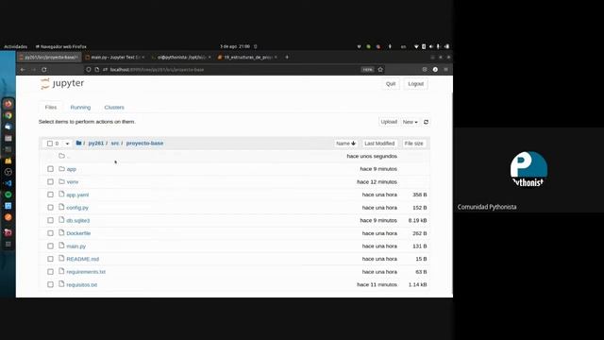Switch to the estructuras_de_proyecto browser tab
Image resolution: width=604 pixels, height=340 pixels.
(x=246, y=57)
